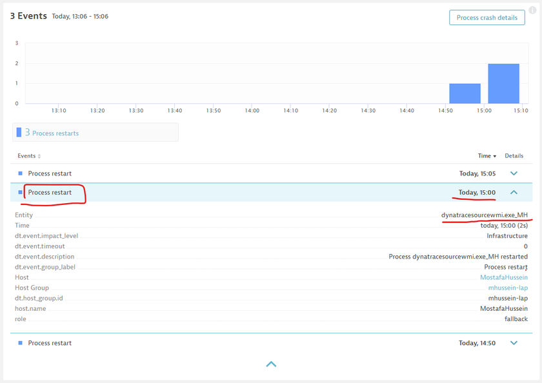This screenshot has width=542, height=383.
Task: Click the blue bar icon in the Process restarts tile
Action: pyautogui.click(x=19, y=132)
